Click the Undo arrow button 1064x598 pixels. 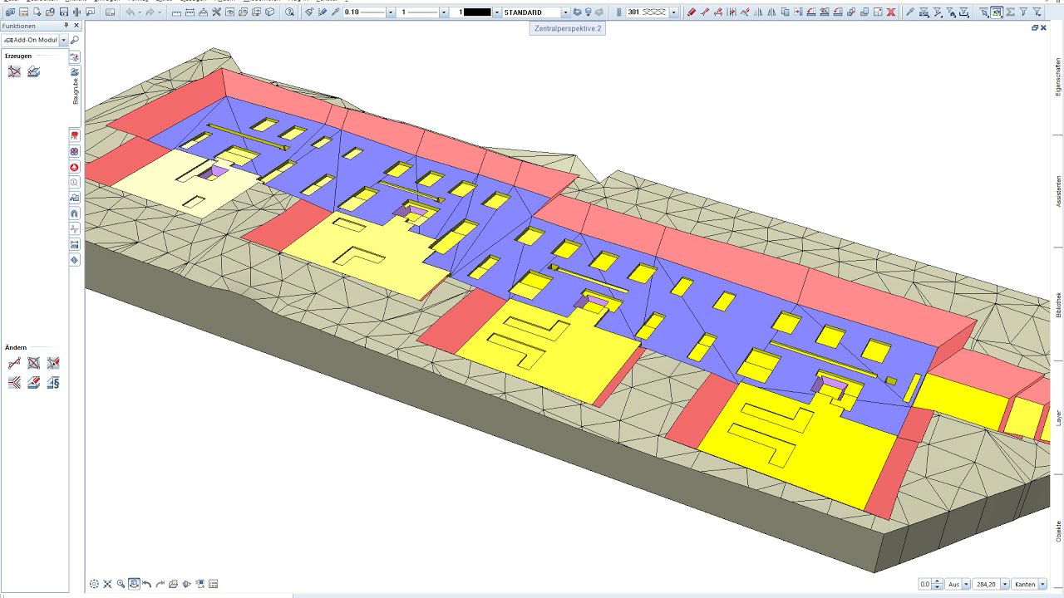pos(131,12)
